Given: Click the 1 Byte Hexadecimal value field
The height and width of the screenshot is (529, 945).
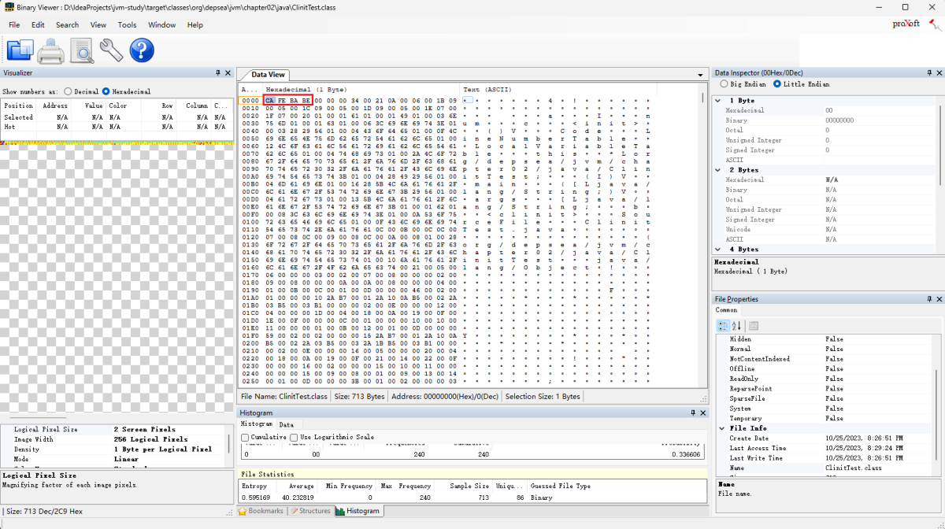Looking at the screenshot, I should (x=880, y=111).
